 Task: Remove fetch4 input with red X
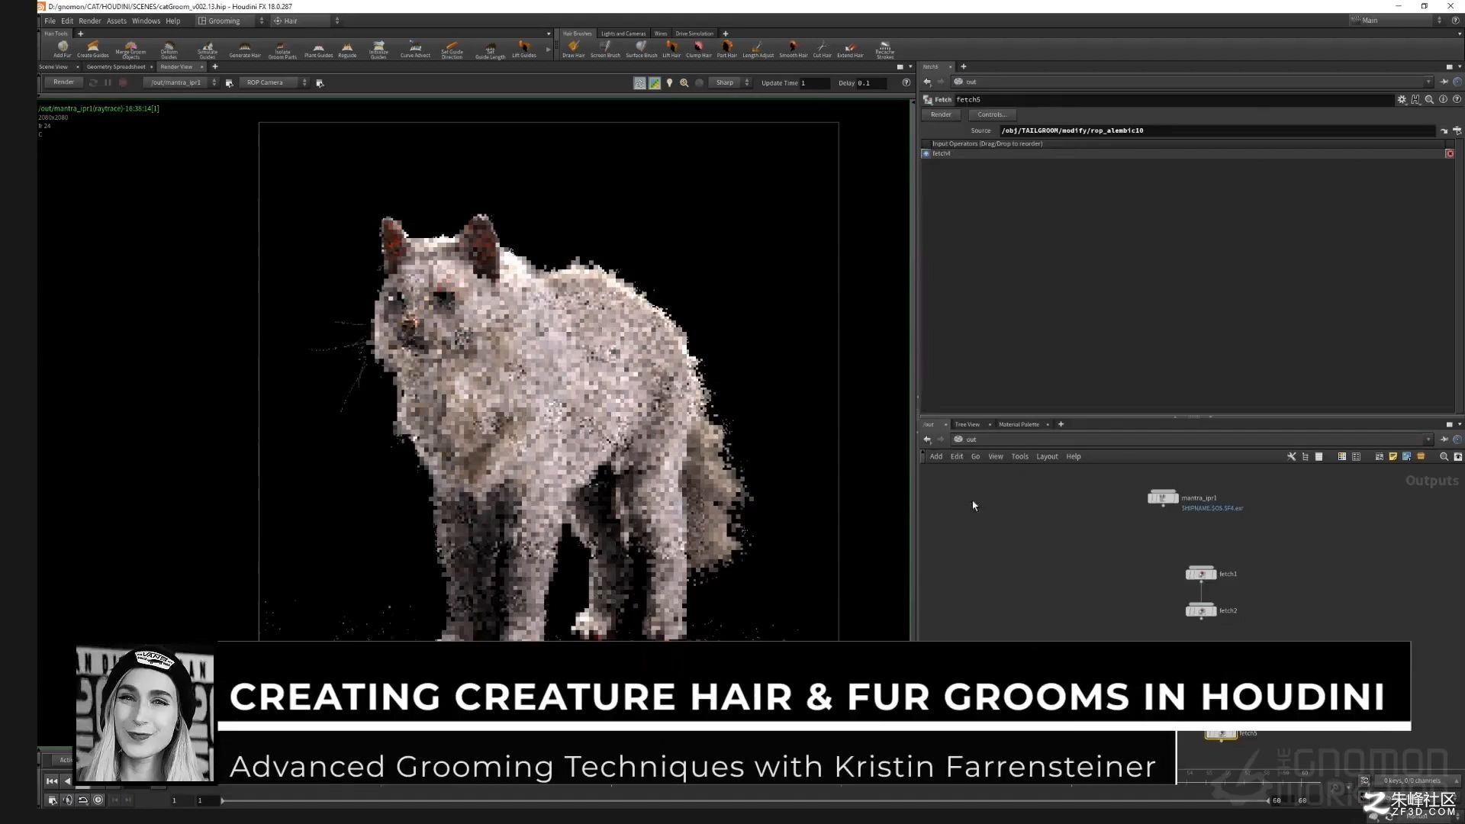point(1450,153)
